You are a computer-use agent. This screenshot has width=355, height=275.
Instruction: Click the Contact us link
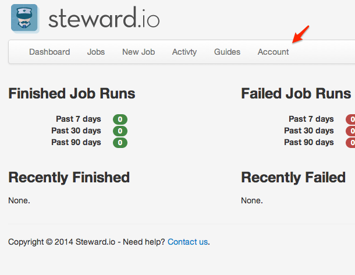pos(187,242)
